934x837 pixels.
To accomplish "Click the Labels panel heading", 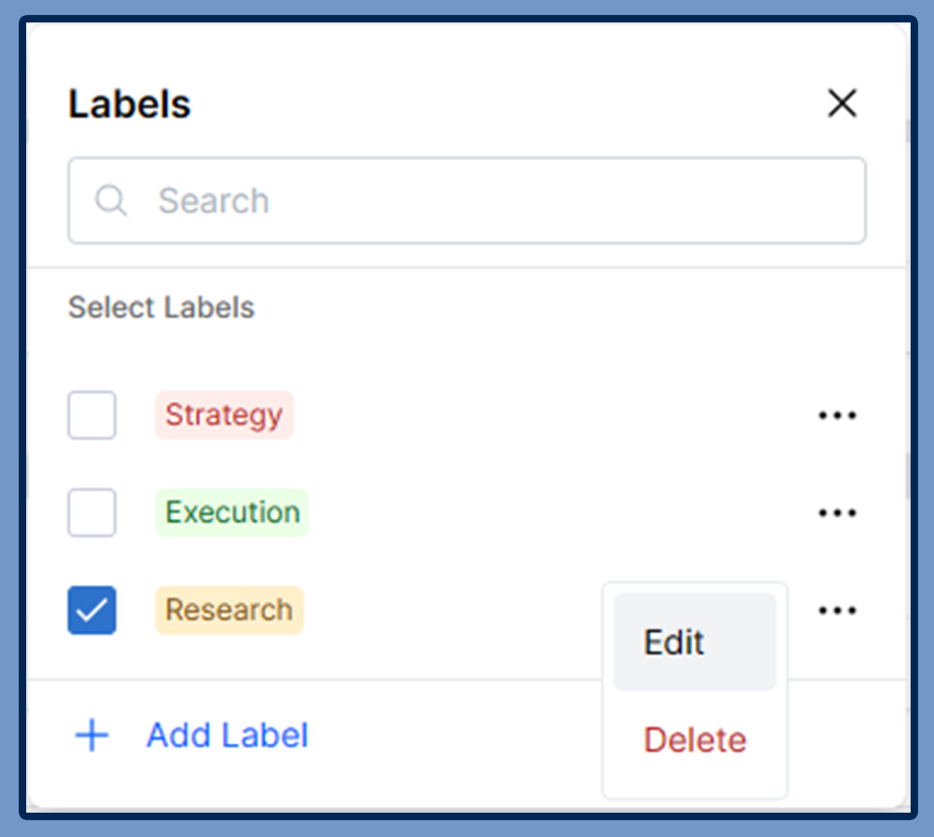I will [129, 104].
